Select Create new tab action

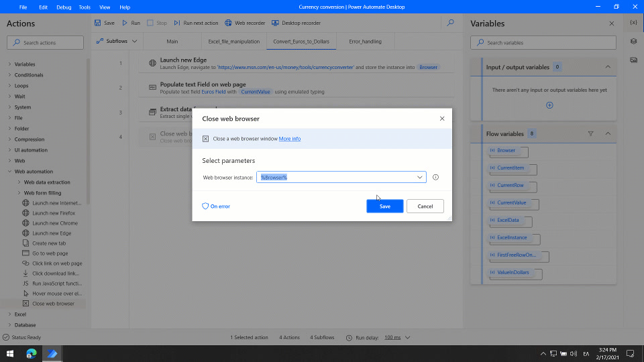(x=44, y=243)
